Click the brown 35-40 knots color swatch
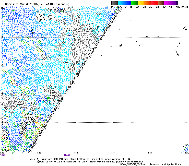This screenshot has width=189, height=166. pos(161,3)
